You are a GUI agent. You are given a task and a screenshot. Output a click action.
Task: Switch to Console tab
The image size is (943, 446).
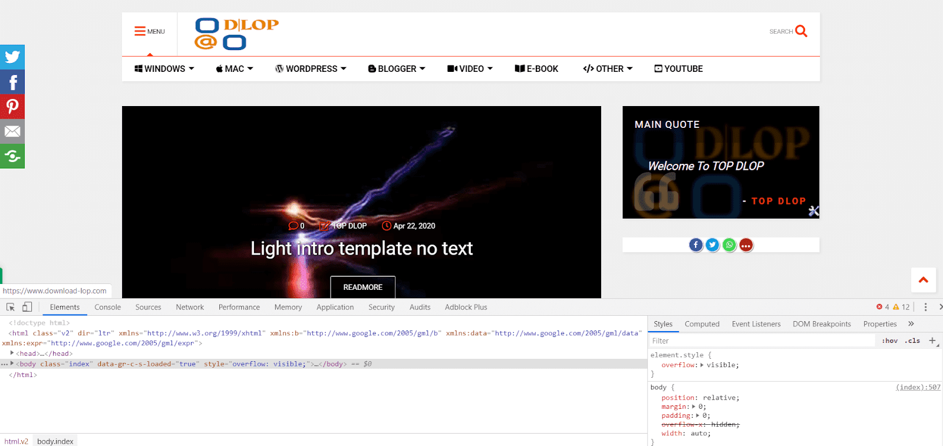[108, 307]
